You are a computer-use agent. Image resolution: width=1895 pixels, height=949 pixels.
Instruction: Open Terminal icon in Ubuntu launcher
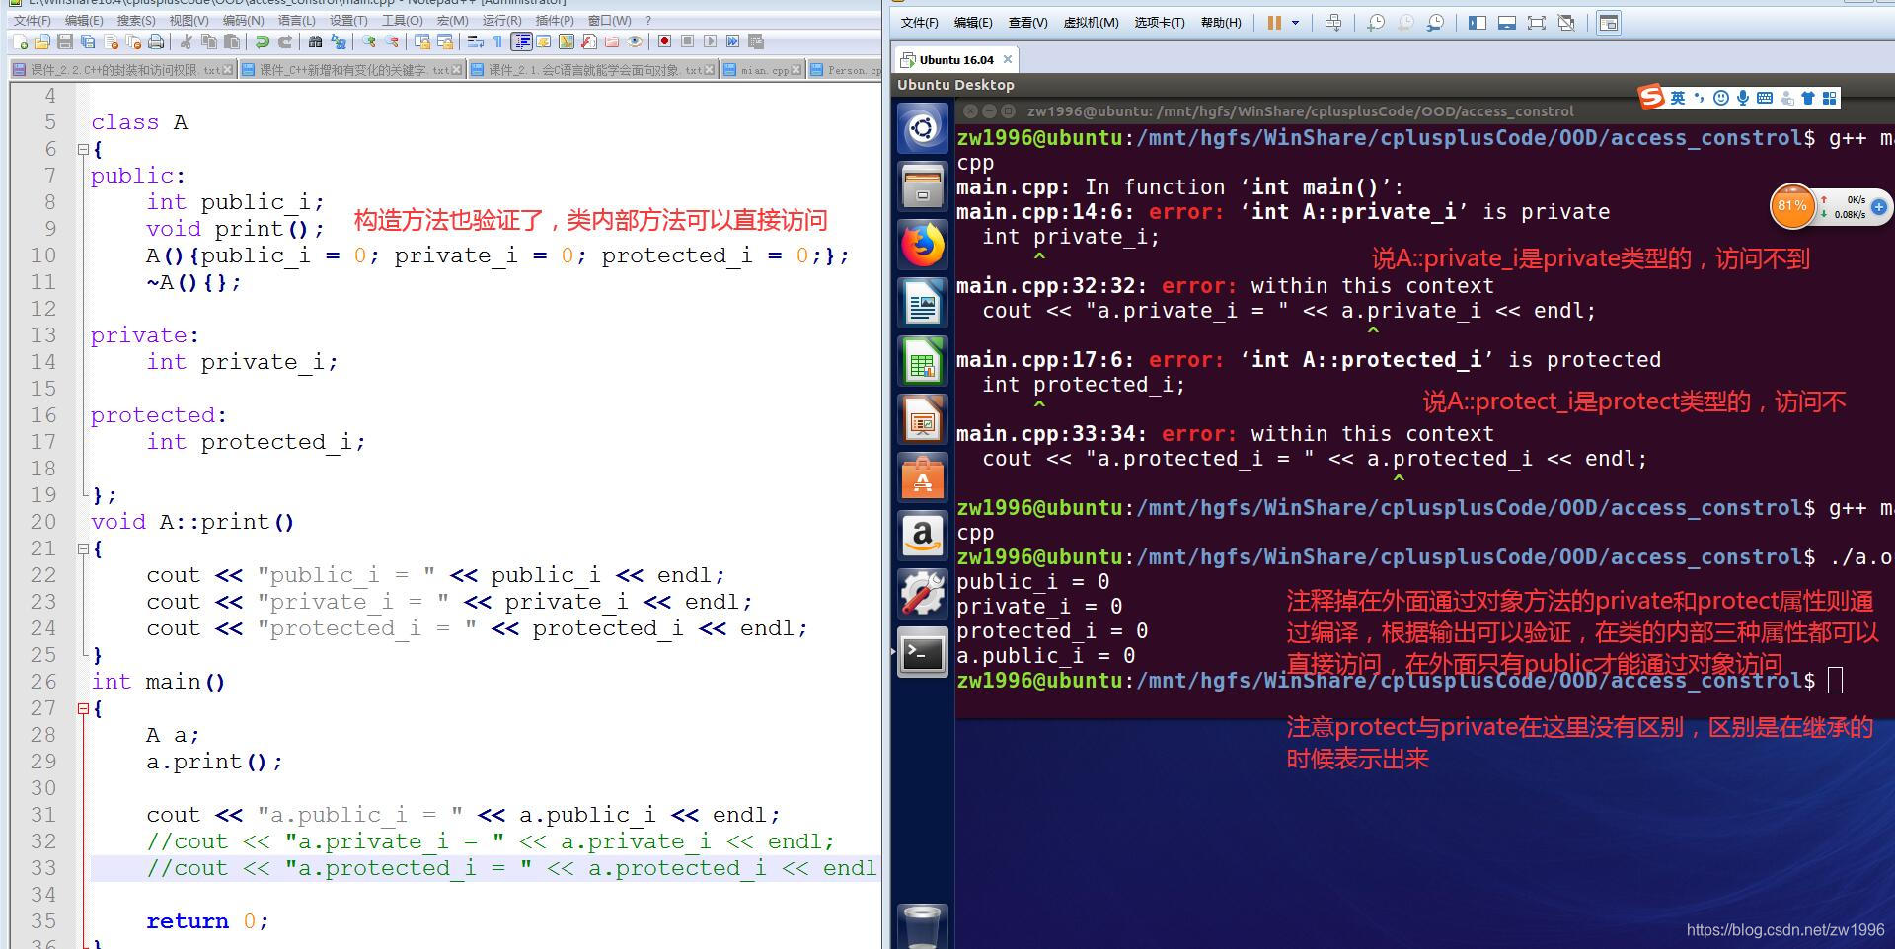click(923, 653)
